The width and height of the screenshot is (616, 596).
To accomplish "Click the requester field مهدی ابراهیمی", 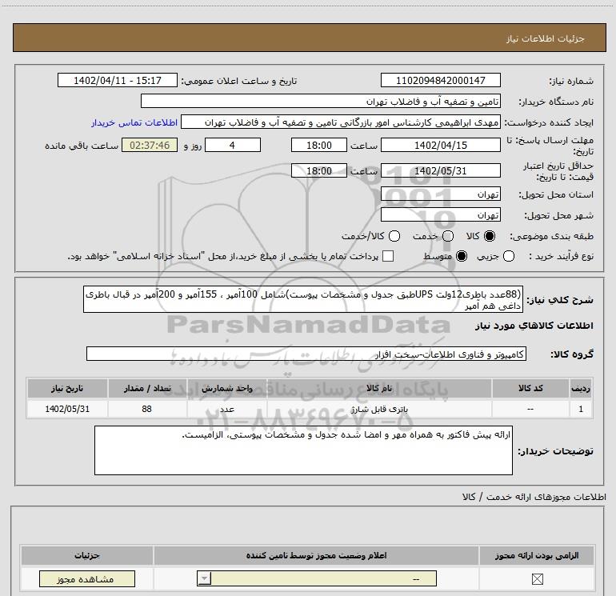I will tap(341, 122).
